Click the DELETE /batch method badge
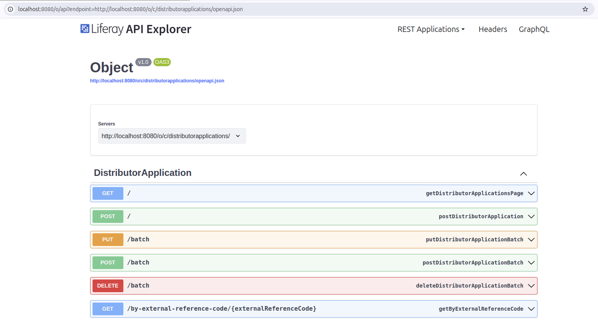The height and width of the screenshot is (321, 598). 108,286
